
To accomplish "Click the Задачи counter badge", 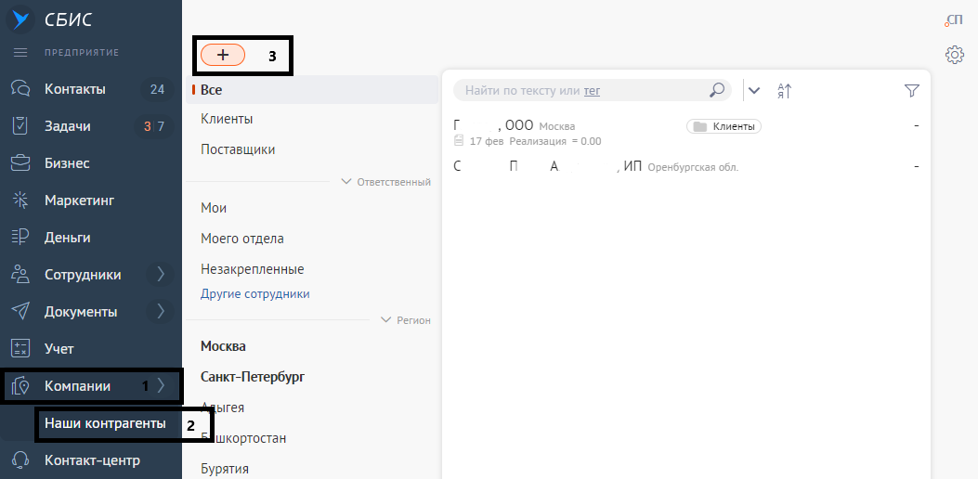I will tap(154, 126).
